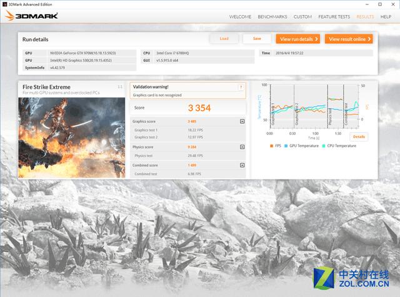Select the RESULTS tab
This screenshot has width=400, height=297.
365,17
